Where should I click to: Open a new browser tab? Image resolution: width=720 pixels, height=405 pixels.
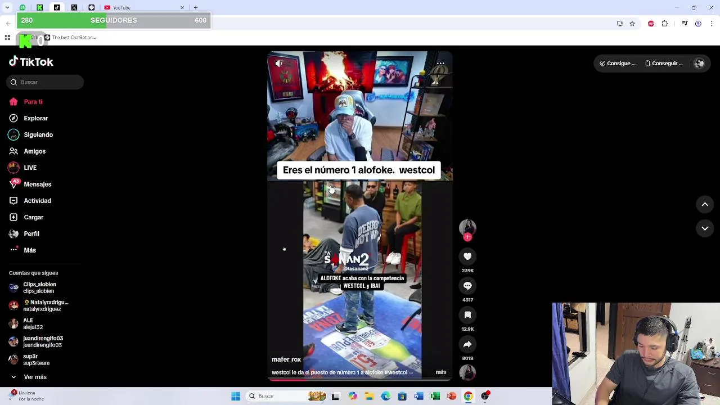pos(196,7)
